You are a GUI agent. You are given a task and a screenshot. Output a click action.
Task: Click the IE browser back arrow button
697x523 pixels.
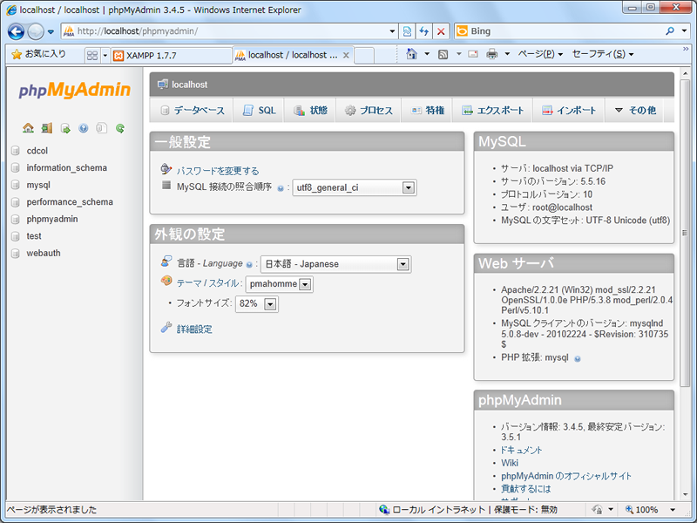17,31
